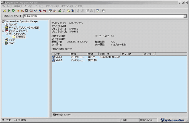Click the rightmost help document toolbar icon
Image resolution: width=189 pixels, height=123 pixels.
[x=104, y=11]
